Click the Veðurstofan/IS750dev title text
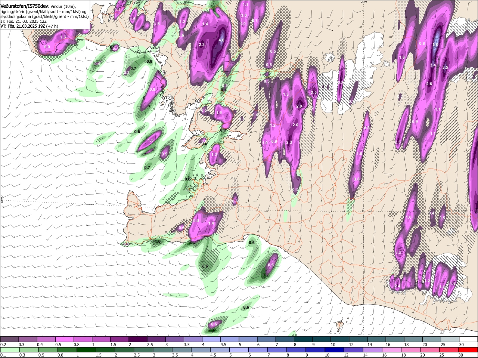Screen dimensions: 478x358 [x=24, y=6]
